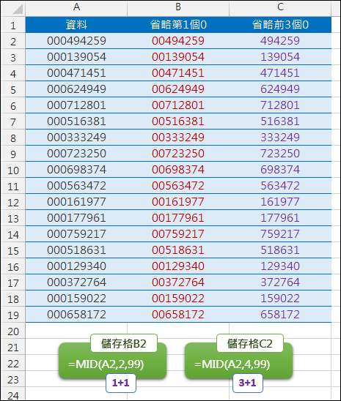Select cell containing 000494259
341x401 pixels.
(x=76, y=41)
